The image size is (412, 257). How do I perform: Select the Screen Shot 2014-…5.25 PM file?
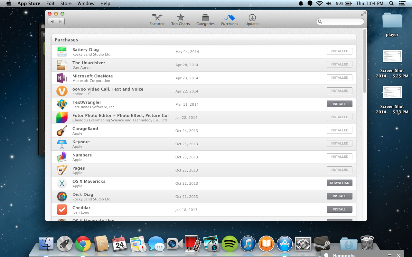[392, 64]
